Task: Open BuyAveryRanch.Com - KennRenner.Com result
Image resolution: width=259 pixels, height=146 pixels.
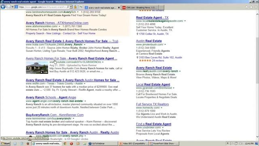Action: click(x=55, y=115)
